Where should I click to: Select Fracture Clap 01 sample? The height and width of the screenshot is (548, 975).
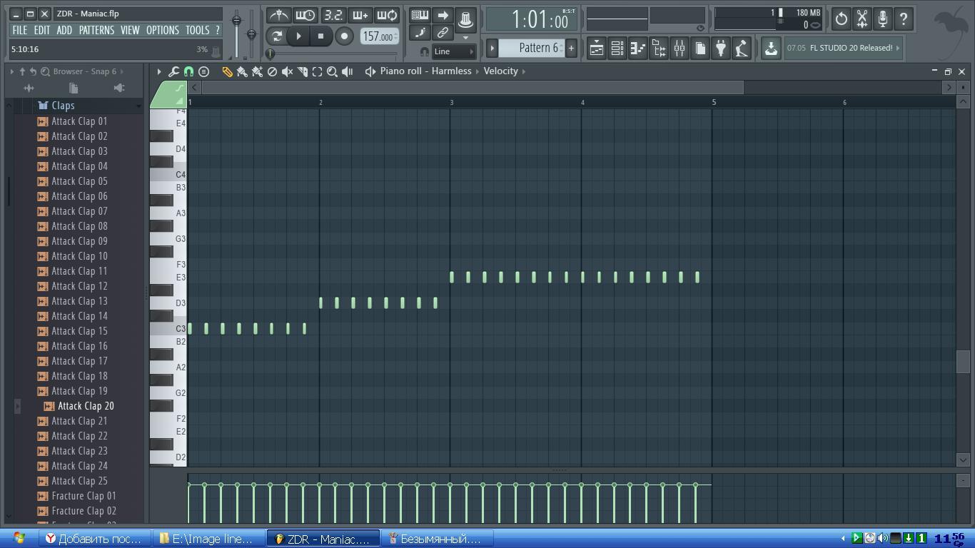[x=84, y=496]
